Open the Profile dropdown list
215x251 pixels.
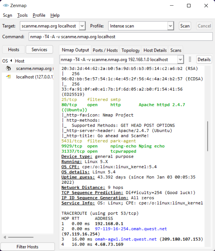click(171, 26)
